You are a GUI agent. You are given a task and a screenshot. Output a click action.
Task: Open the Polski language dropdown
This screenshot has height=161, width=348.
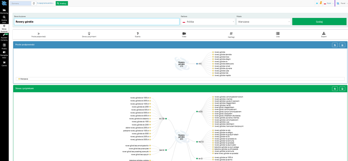(x=329, y=3)
